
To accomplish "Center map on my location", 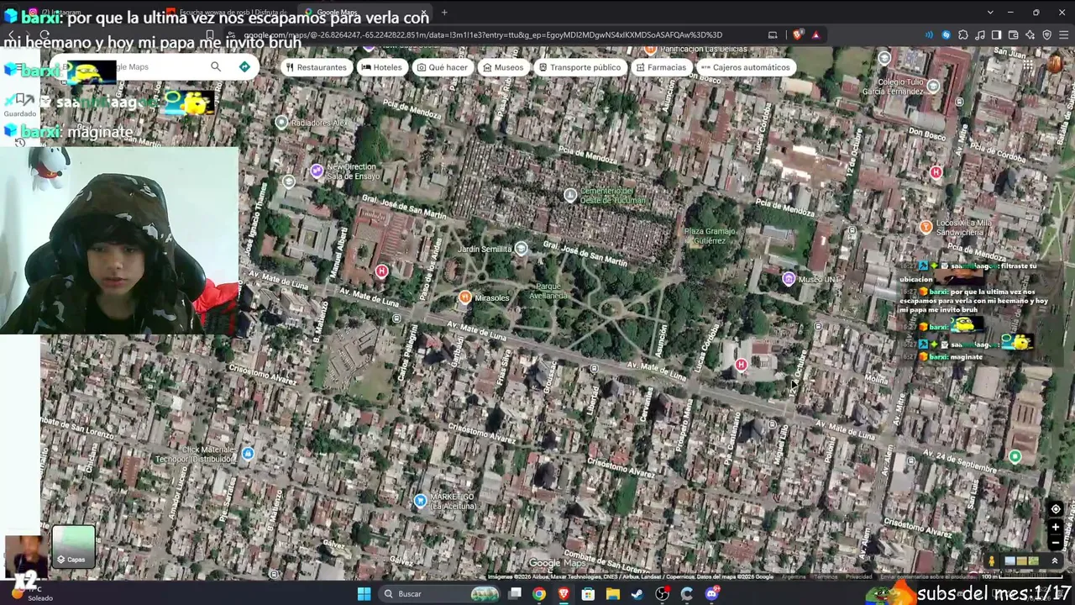I will (x=1056, y=509).
